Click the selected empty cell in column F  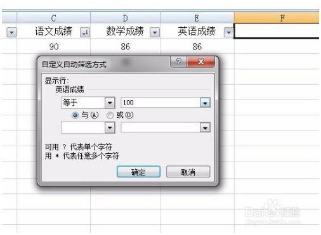tap(277, 31)
